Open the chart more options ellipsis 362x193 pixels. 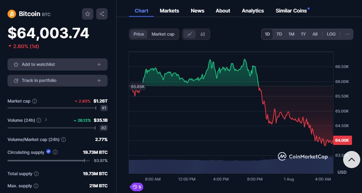[347, 34]
